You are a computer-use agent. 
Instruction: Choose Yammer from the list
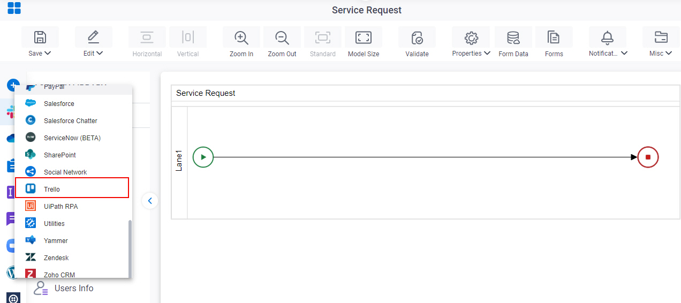tap(73, 240)
